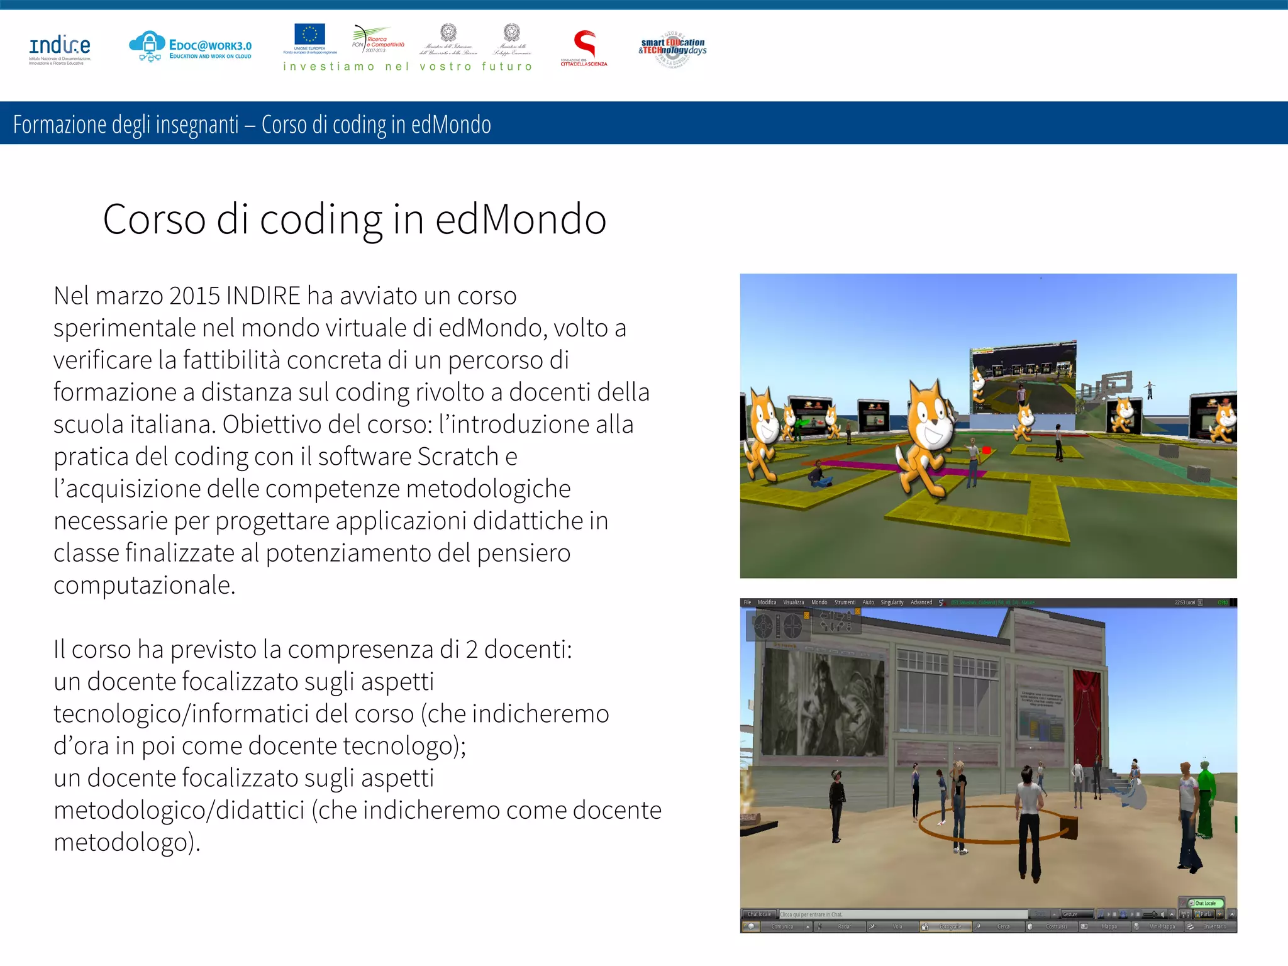Mute audio with the speaker icon
The width and height of the screenshot is (1288, 966).
[x=1163, y=914]
